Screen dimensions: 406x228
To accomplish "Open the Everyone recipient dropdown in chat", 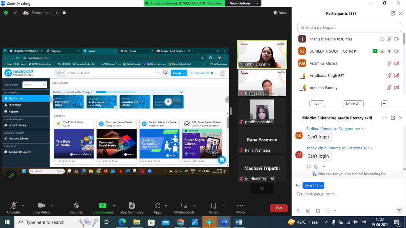I will [313, 185].
